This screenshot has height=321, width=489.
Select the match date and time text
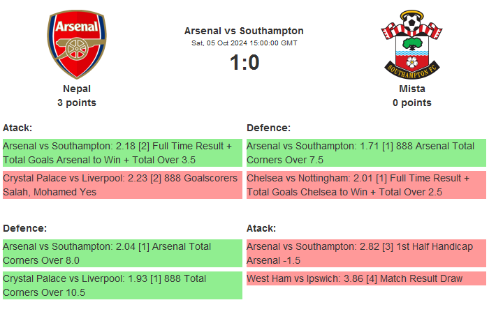(x=244, y=43)
